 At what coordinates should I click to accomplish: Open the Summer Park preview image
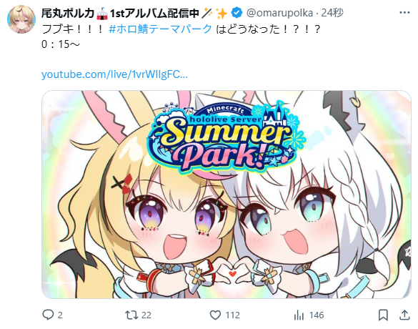(227, 195)
